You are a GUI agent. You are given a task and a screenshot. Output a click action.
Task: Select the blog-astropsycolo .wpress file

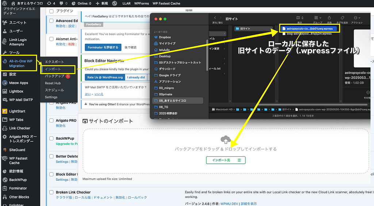[309, 34]
